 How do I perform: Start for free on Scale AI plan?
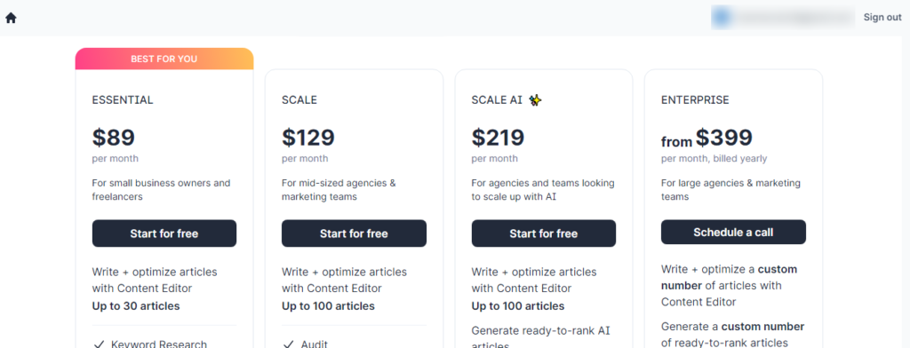point(544,233)
